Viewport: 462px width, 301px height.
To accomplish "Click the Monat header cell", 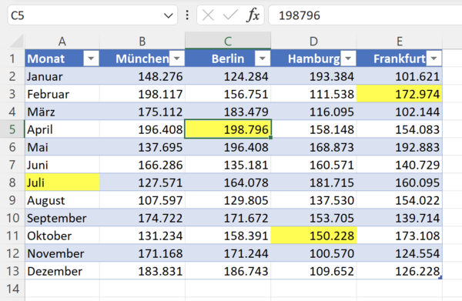I will tap(62, 59).
